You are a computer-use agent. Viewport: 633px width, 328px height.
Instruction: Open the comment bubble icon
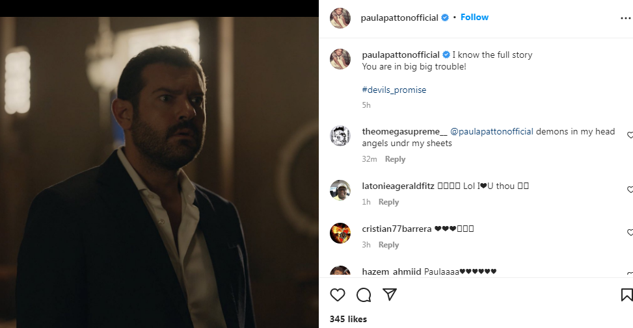coord(364,295)
